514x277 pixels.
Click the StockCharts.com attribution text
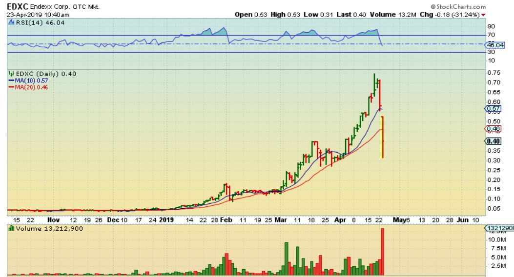[x=458, y=6]
